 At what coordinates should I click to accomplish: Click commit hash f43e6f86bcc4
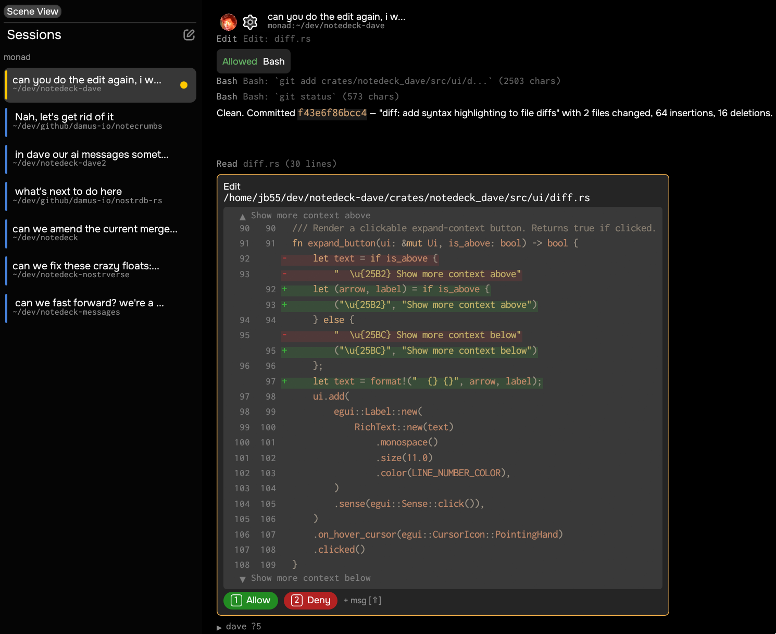click(x=332, y=113)
